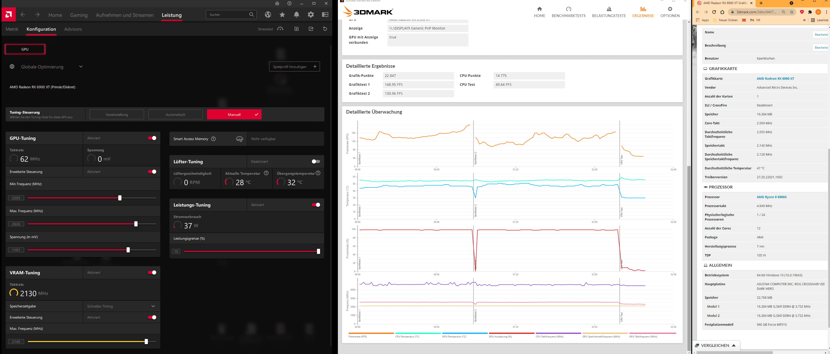Screen dimensions: 830x354
Task: Reload the 3dmark.com page in Chrome
Action: (x=714, y=12)
